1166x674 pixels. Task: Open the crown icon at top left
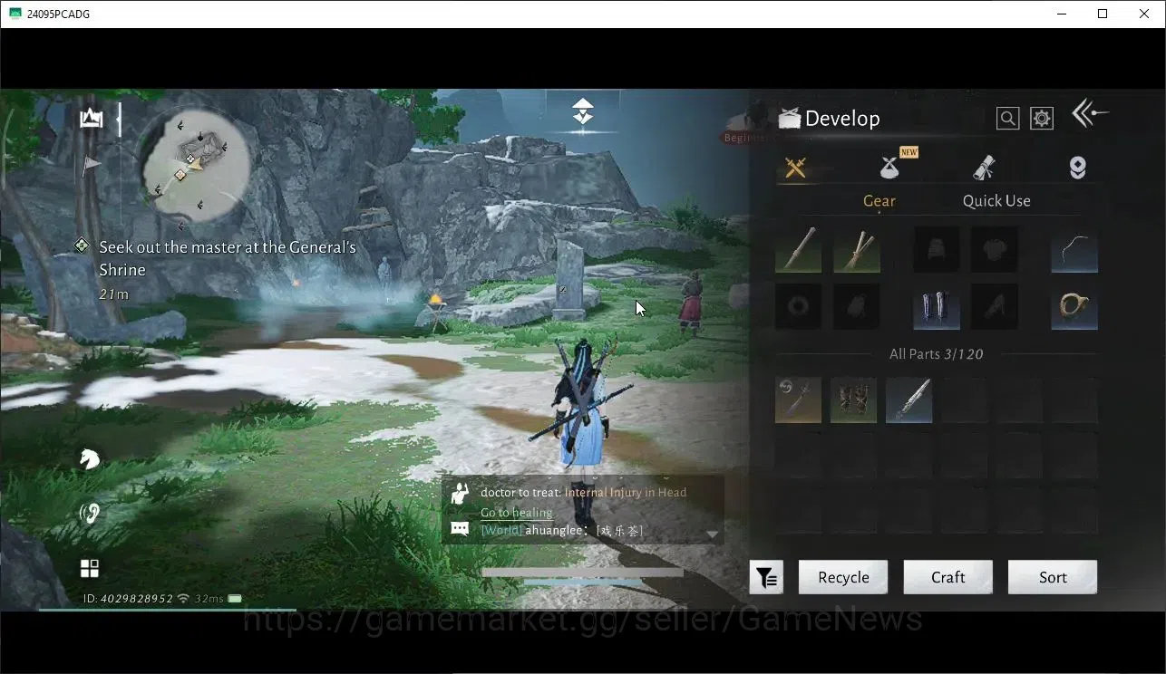pyautogui.click(x=91, y=118)
